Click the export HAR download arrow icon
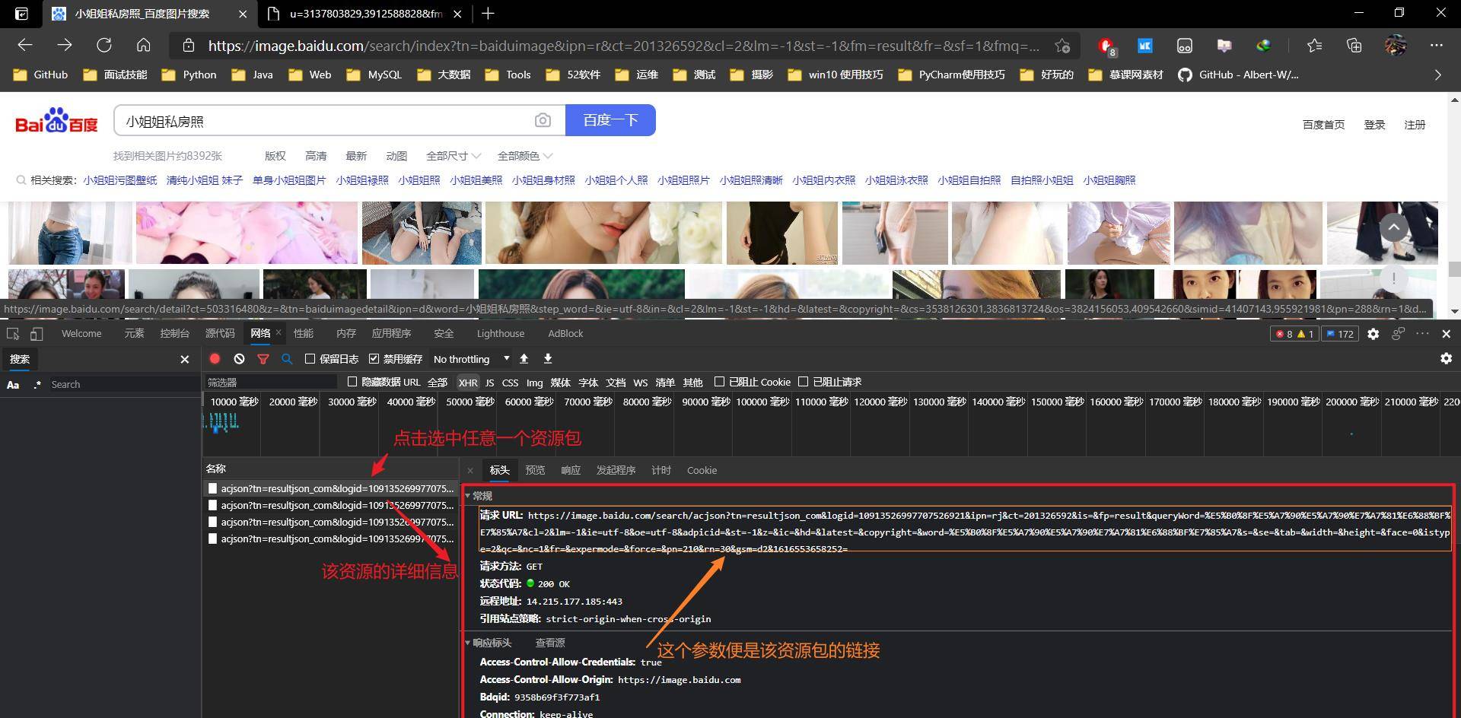1461x718 pixels. (x=548, y=359)
